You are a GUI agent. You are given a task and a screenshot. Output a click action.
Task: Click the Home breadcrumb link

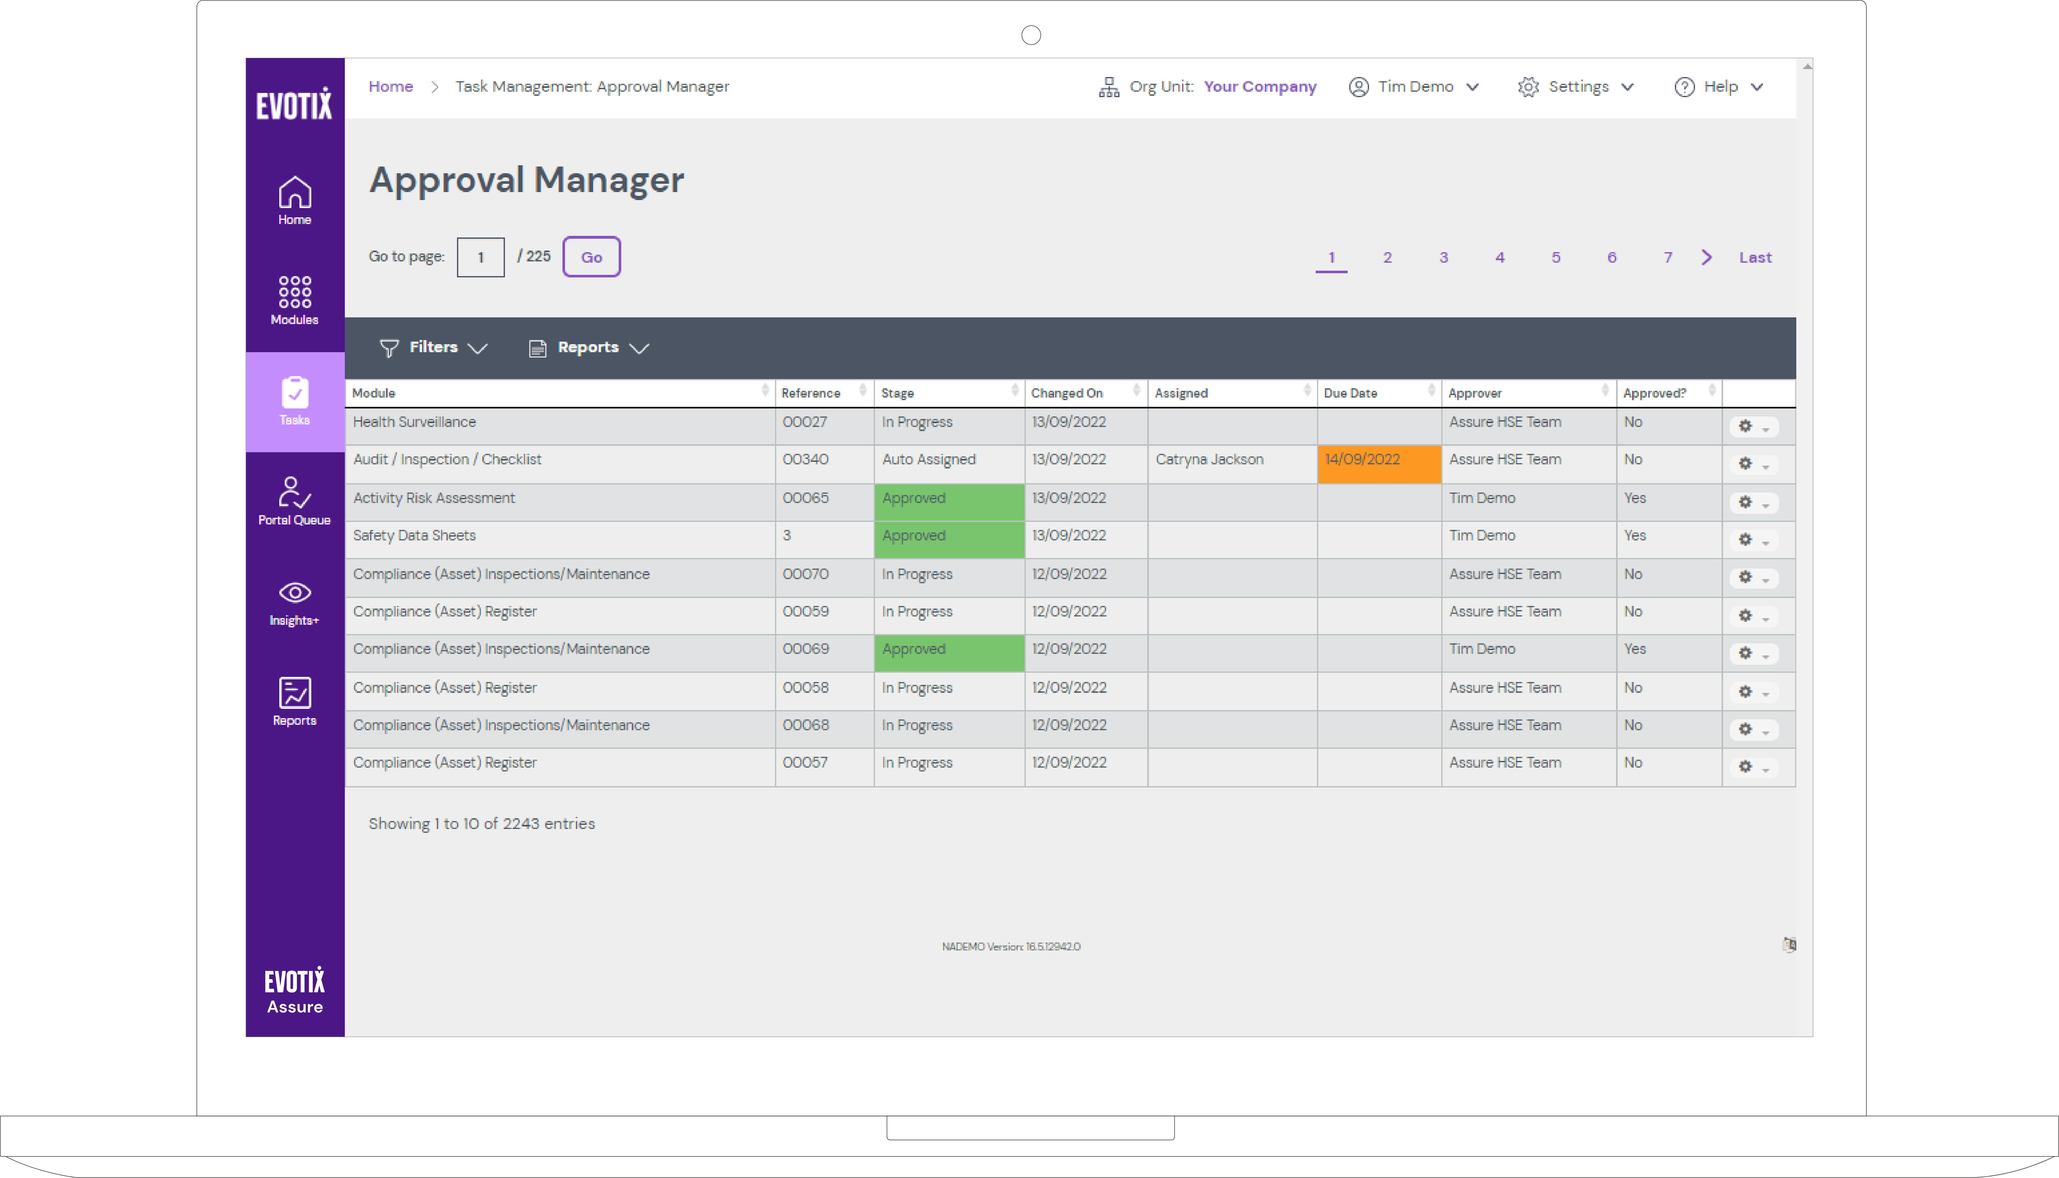pos(391,87)
